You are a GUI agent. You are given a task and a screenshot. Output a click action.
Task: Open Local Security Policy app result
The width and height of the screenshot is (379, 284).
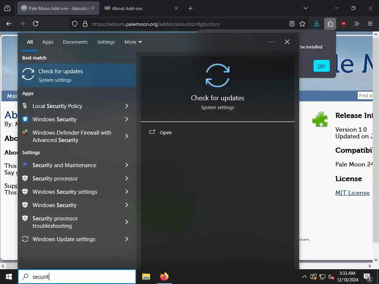point(57,106)
